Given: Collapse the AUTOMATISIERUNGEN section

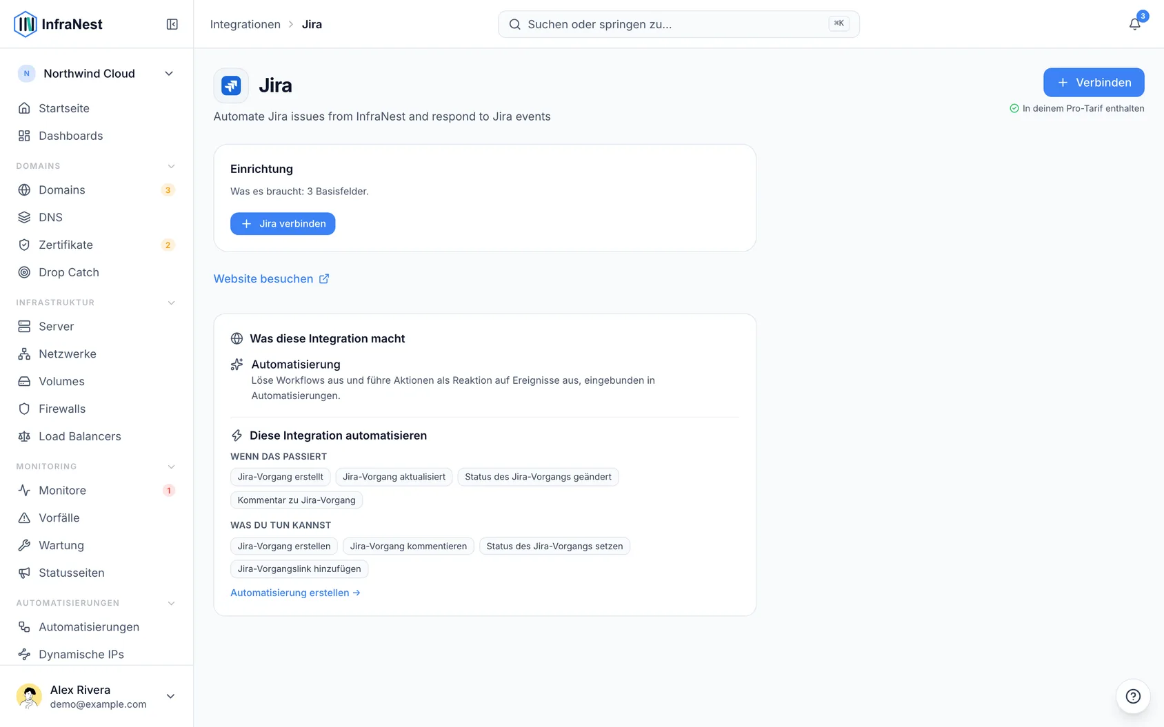Looking at the screenshot, I should 172,603.
